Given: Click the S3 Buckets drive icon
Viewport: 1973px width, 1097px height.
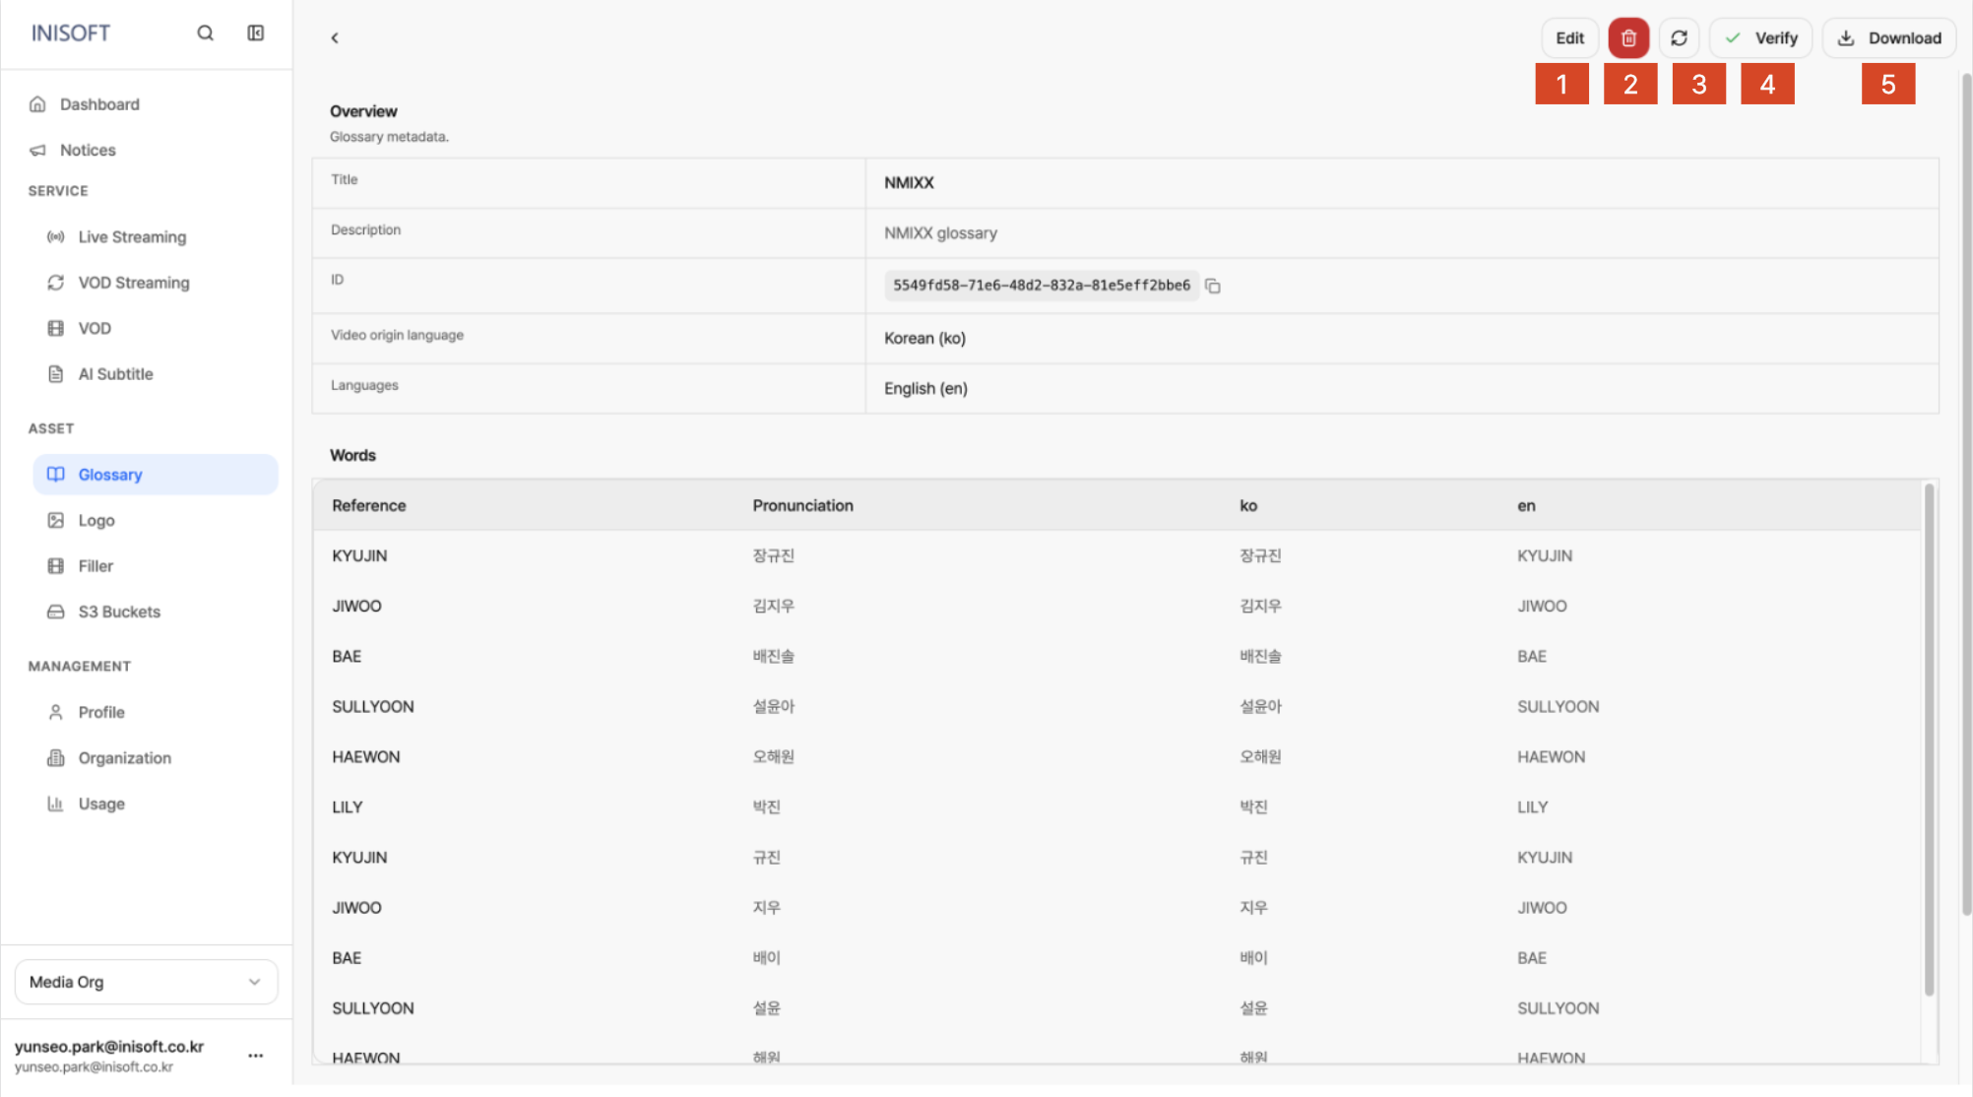Looking at the screenshot, I should 56,612.
